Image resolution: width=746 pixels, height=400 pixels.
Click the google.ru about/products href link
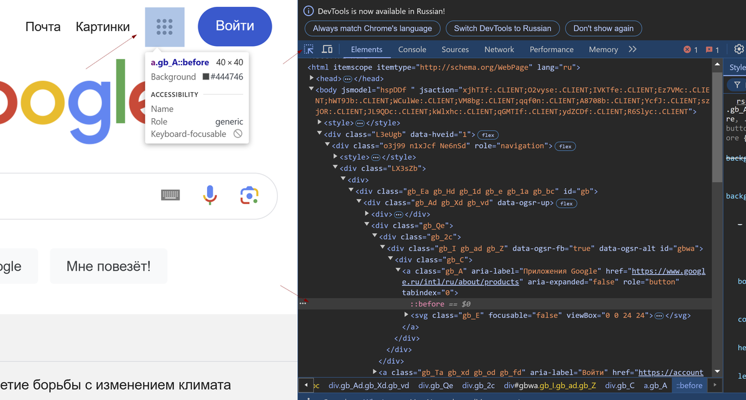pyautogui.click(x=553, y=276)
